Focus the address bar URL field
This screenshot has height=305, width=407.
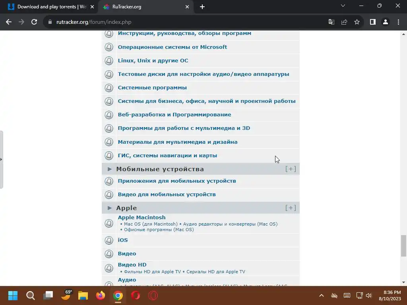[x=187, y=22]
